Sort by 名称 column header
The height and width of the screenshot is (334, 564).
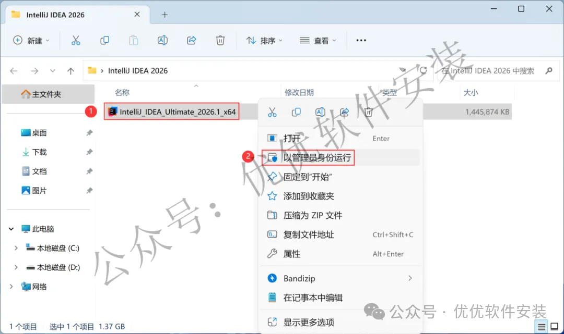click(122, 93)
